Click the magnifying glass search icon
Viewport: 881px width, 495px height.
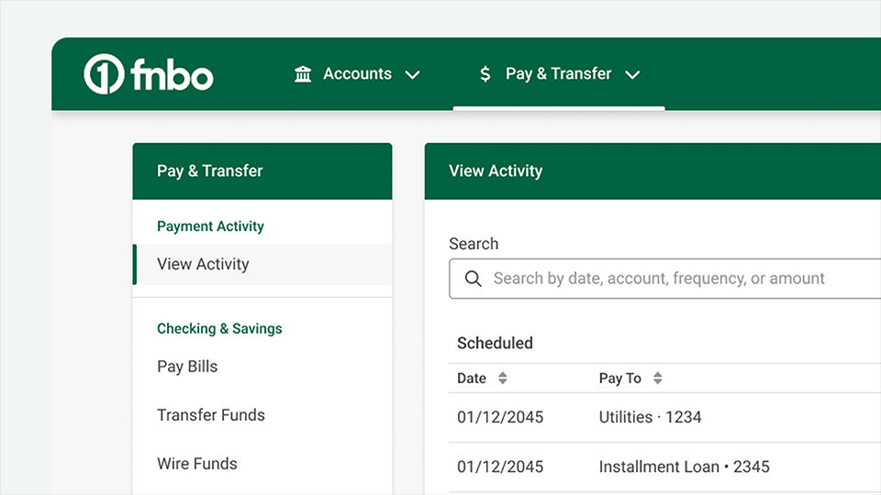pyautogui.click(x=474, y=279)
